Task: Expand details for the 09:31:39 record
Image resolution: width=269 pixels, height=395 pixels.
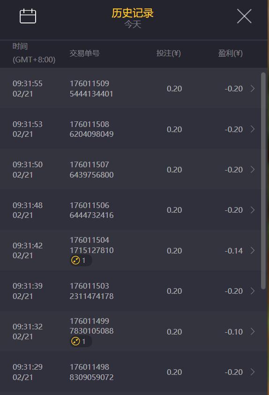Action: pos(253,291)
